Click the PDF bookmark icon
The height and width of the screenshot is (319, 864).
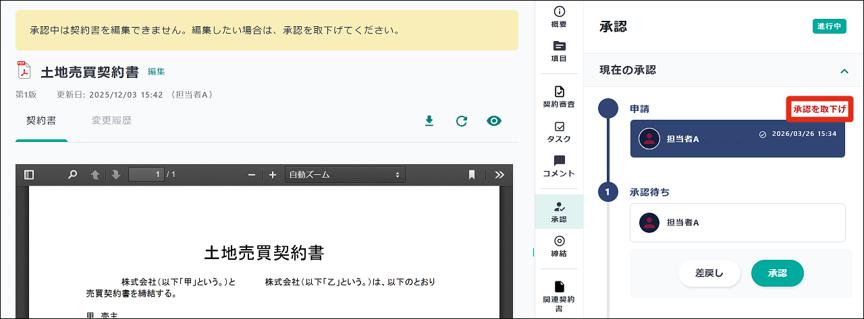472,175
